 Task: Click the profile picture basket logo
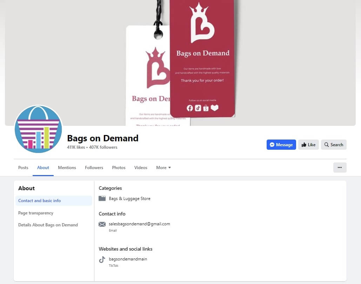coord(38,129)
